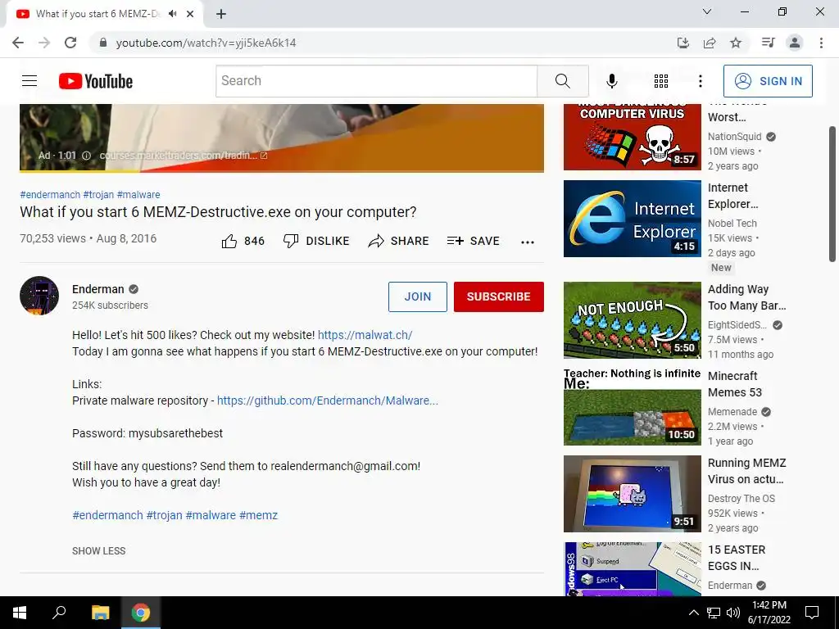Click the JOIN membership button

click(417, 296)
